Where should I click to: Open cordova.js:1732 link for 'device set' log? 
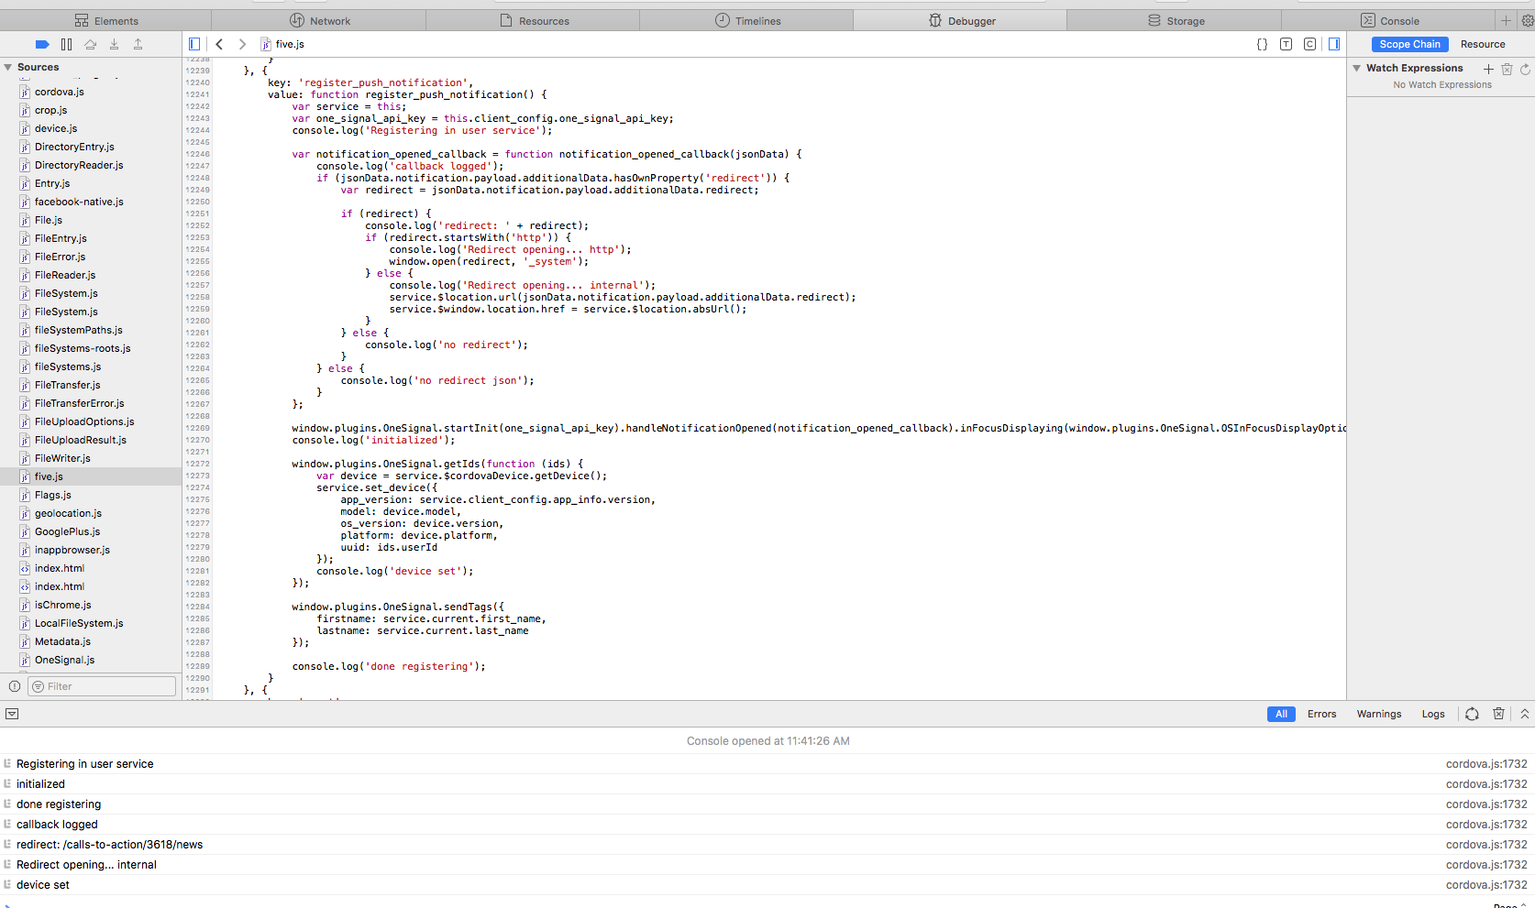coord(1486,885)
